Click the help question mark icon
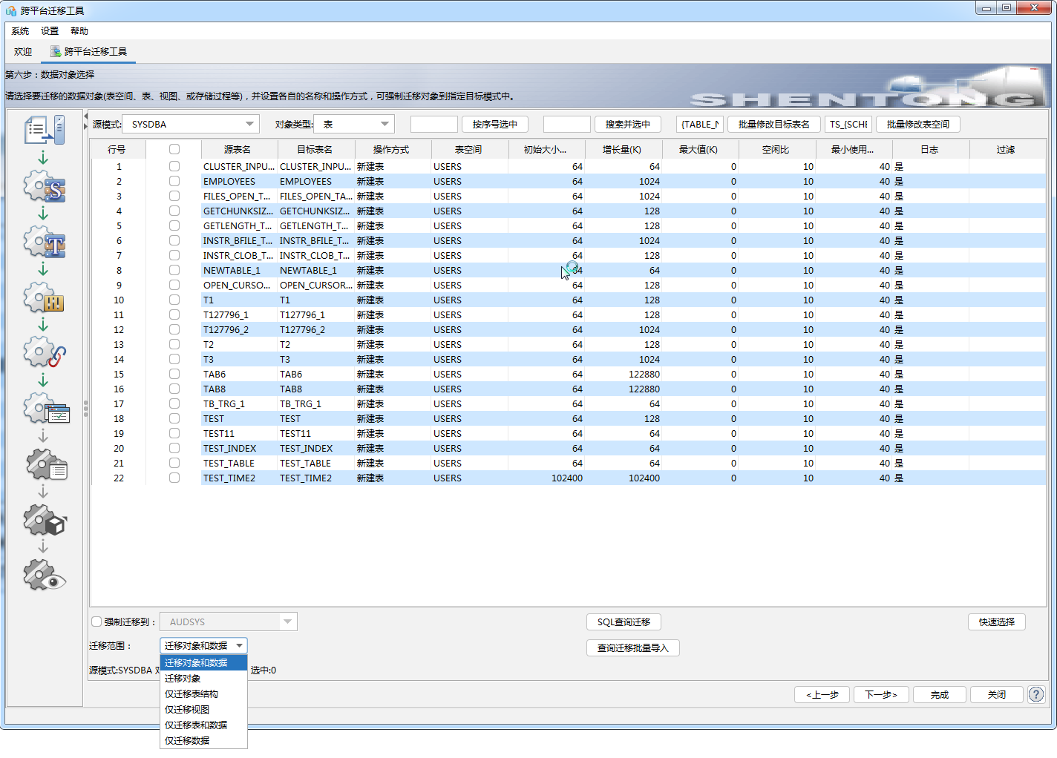 click(1036, 694)
